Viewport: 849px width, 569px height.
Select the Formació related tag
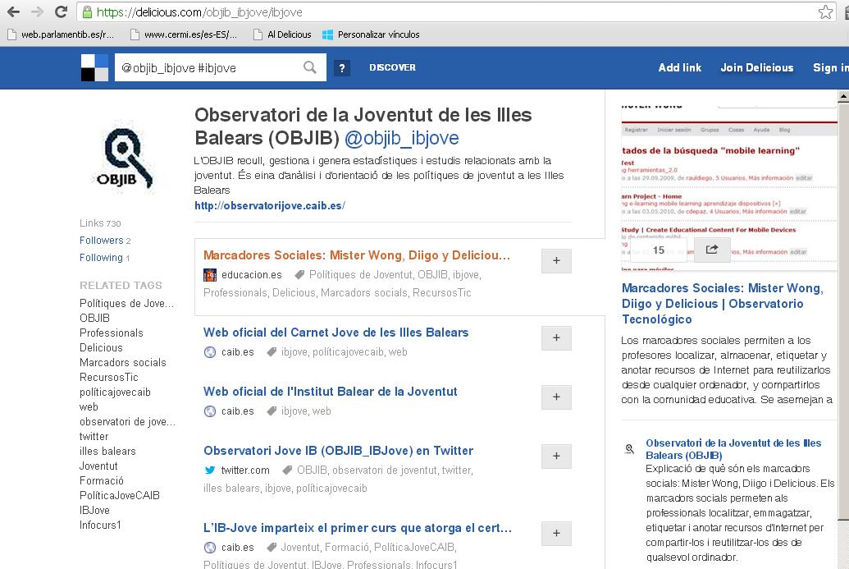point(102,480)
